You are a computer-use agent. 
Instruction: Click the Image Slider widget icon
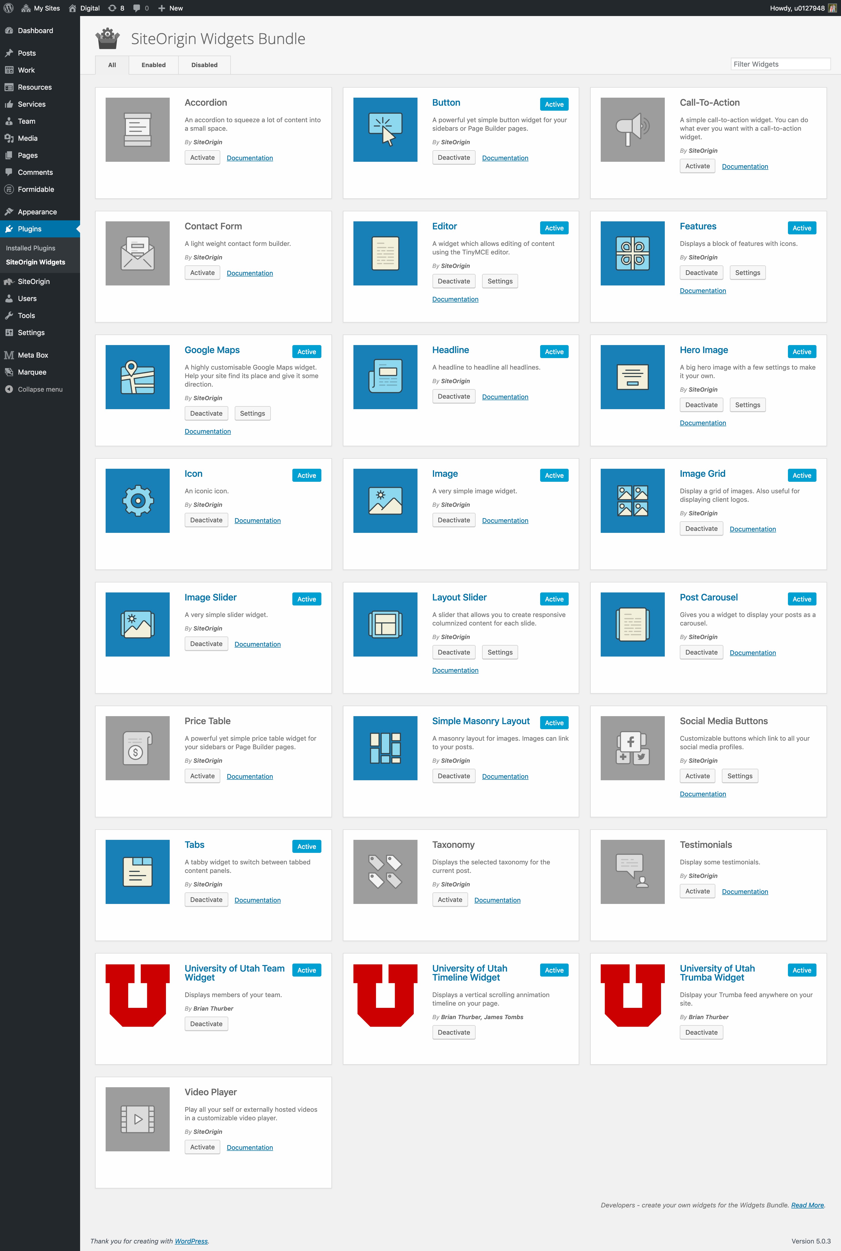[x=137, y=624]
